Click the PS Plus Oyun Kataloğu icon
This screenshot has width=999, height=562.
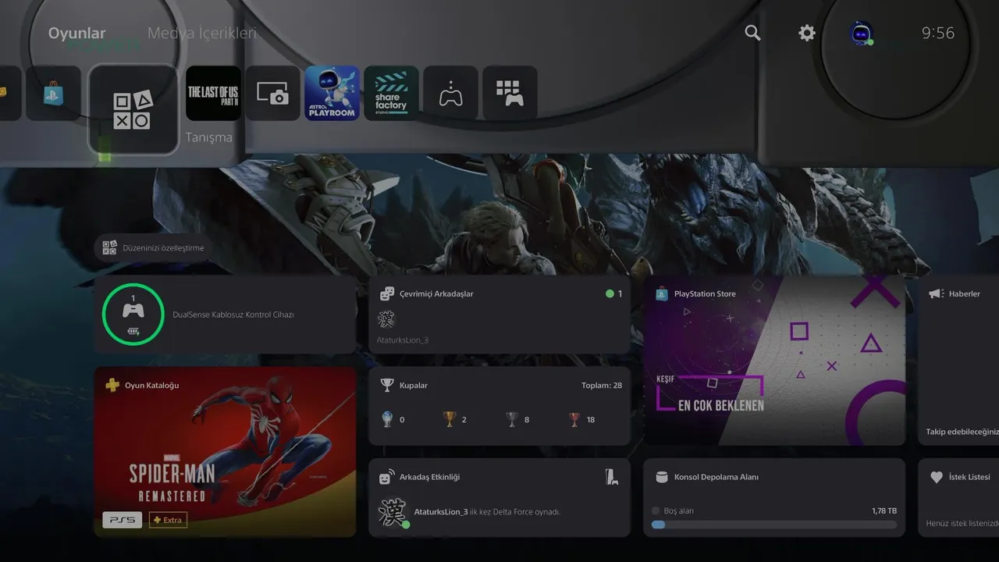coord(112,385)
